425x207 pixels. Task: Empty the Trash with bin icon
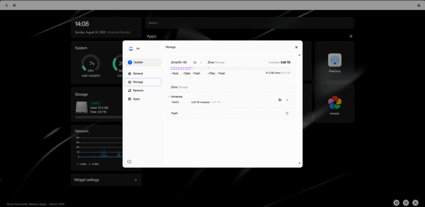287,113
